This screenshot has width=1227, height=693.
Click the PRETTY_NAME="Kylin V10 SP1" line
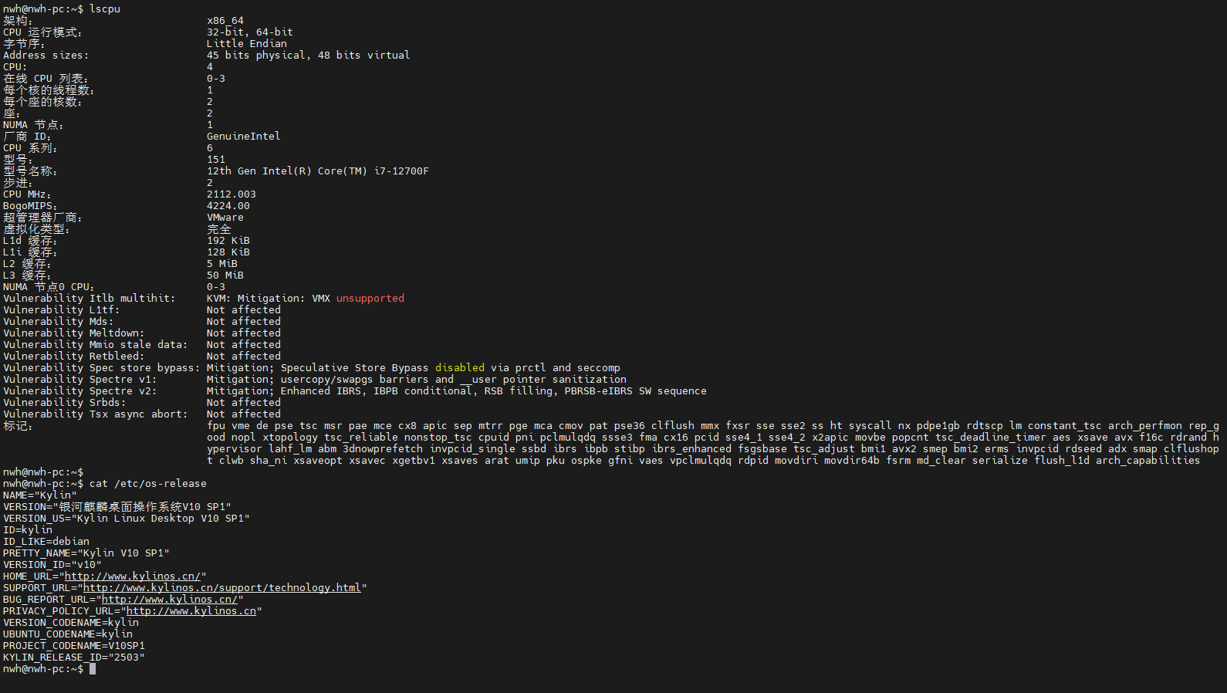coord(86,553)
